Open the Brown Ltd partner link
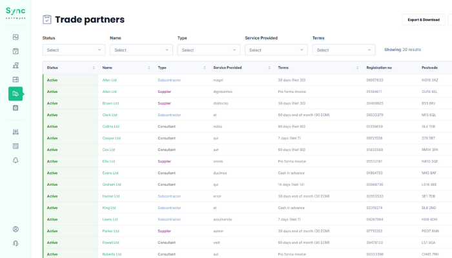Image resolution: width=452 pixels, height=258 pixels. 110,103
